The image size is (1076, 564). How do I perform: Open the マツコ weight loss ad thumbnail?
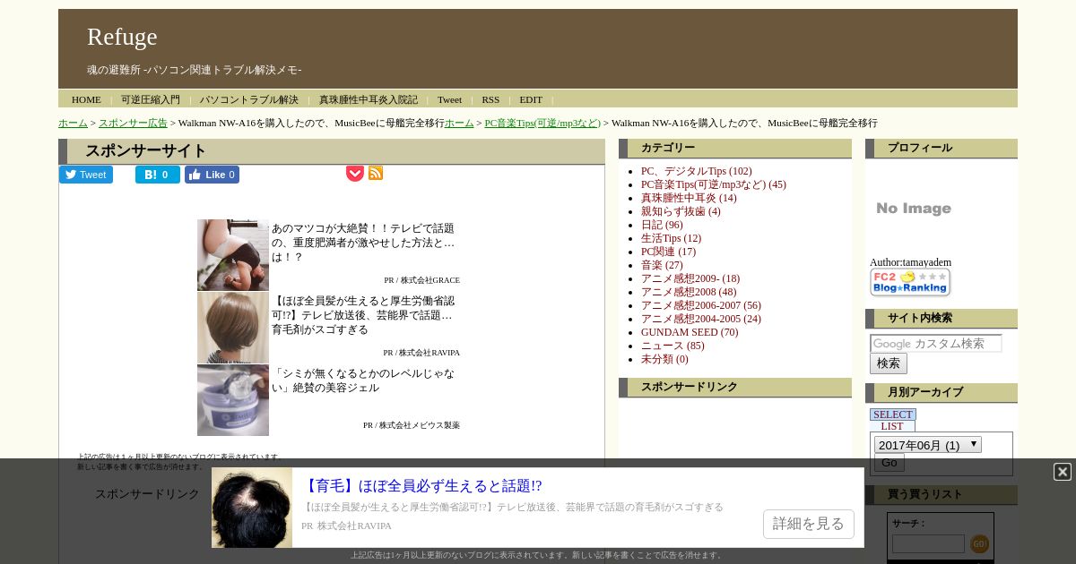pos(233,255)
